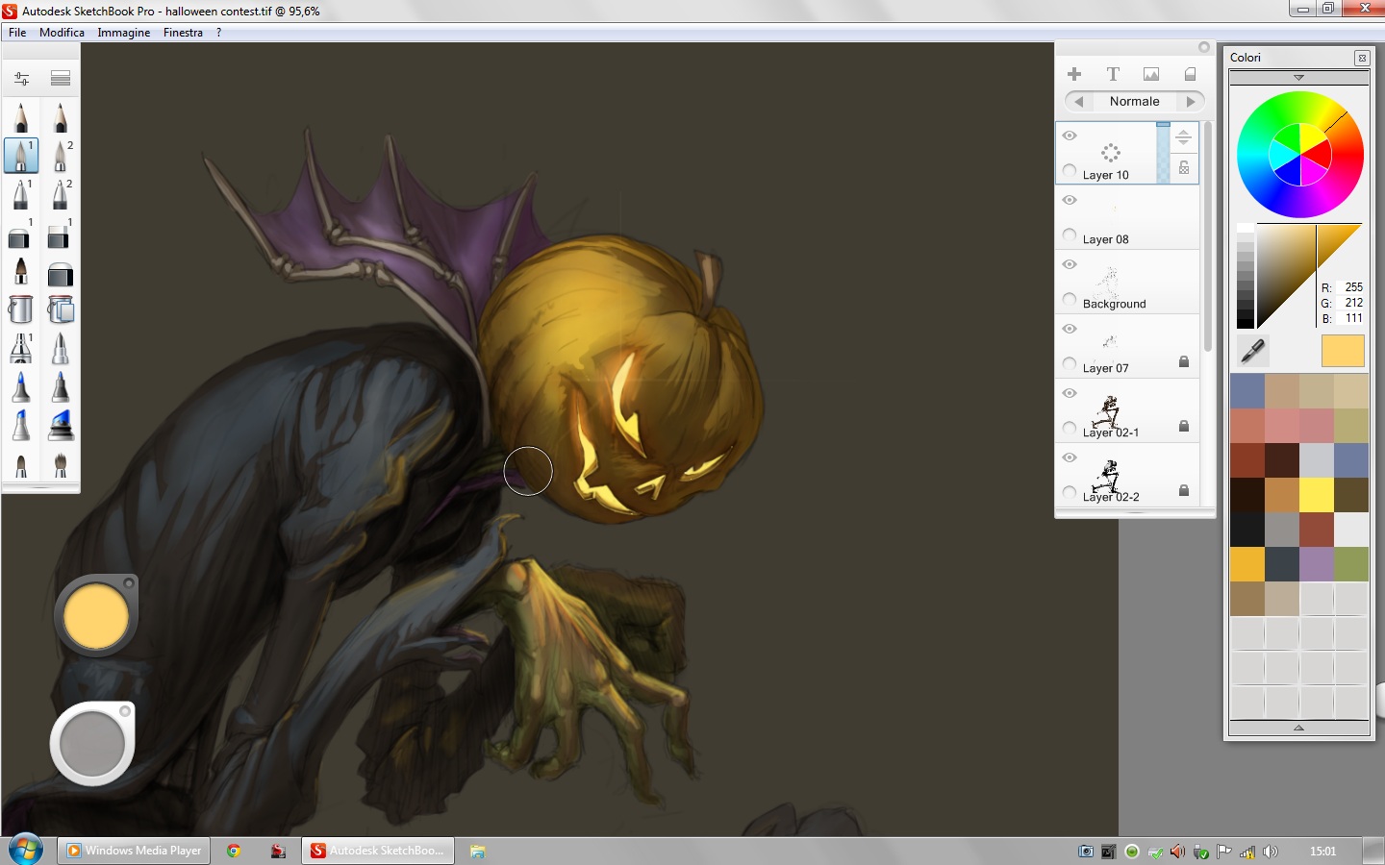
Task: Select ballpoint pen number 2
Action: (61, 194)
